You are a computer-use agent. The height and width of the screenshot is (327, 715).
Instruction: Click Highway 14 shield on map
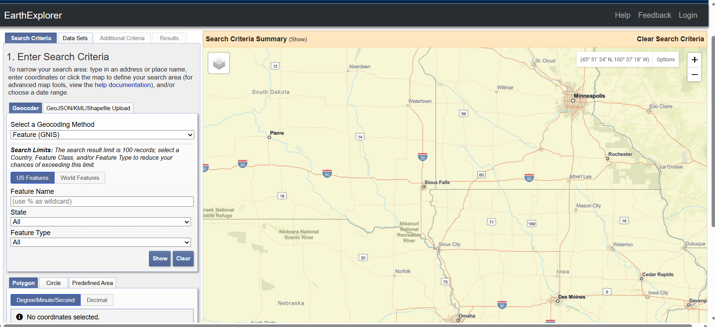(360, 137)
